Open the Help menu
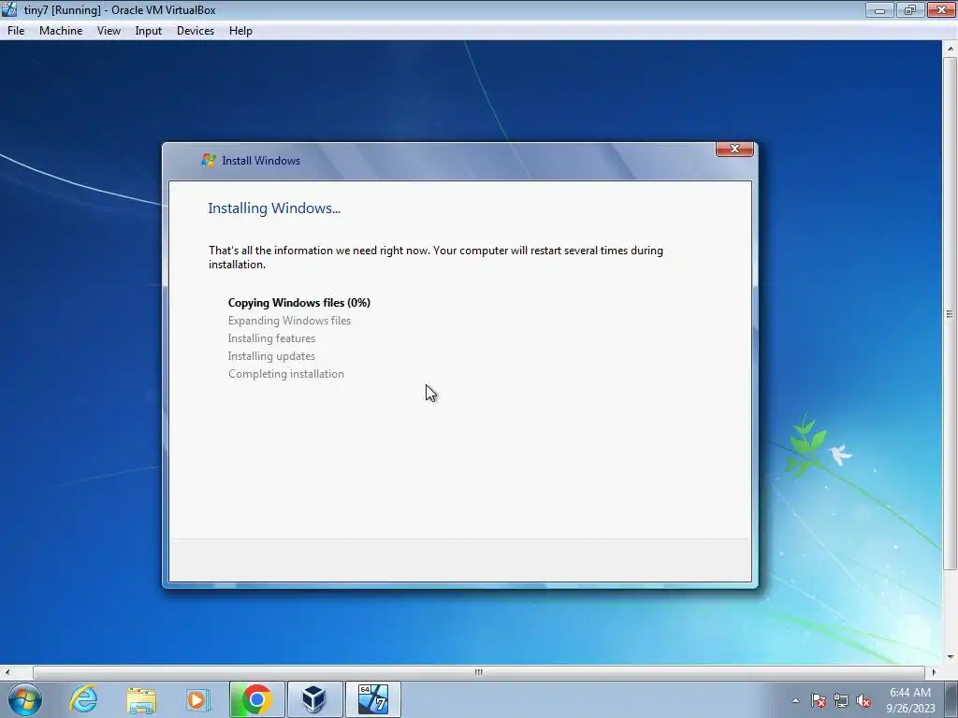 (240, 31)
